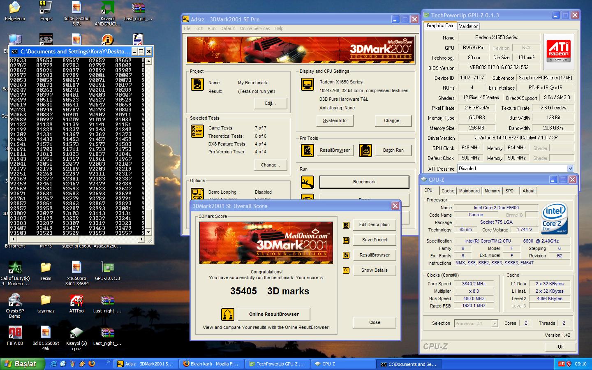Click the Online ResultBrowser button
The image size is (592, 370).
[x=274, y=314]
